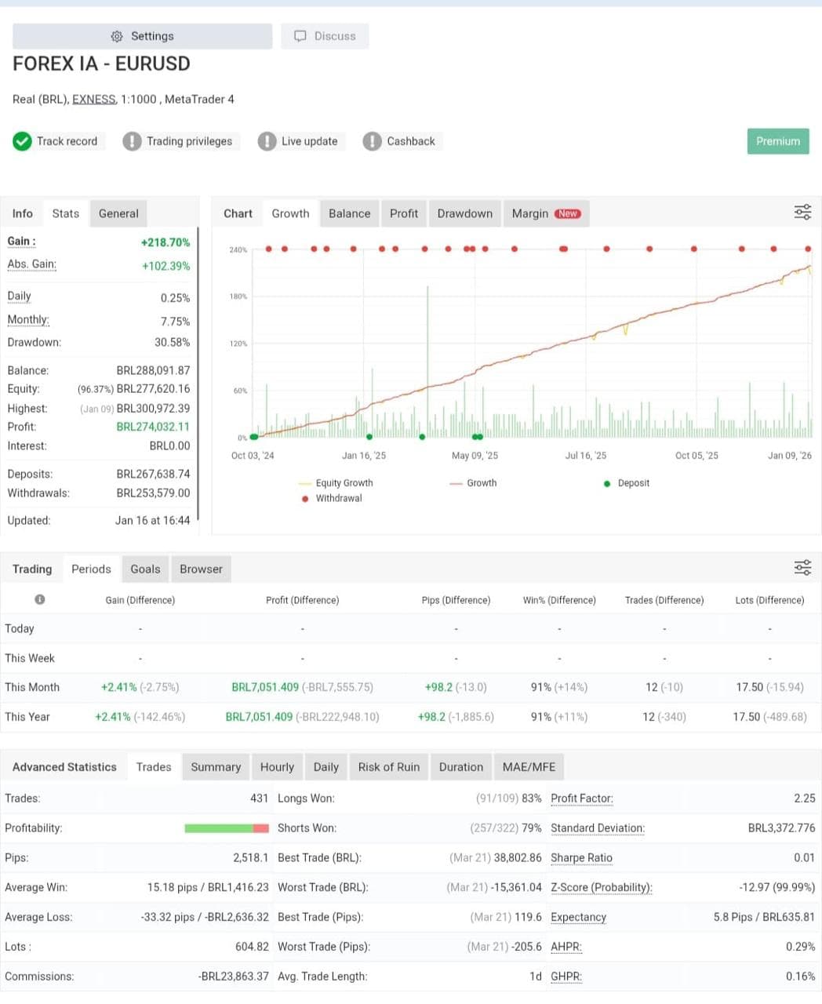This screenshot has height=1004, width=822.
Task: Select the Risk of Ruin tab
Action: (x=388, y=767)
